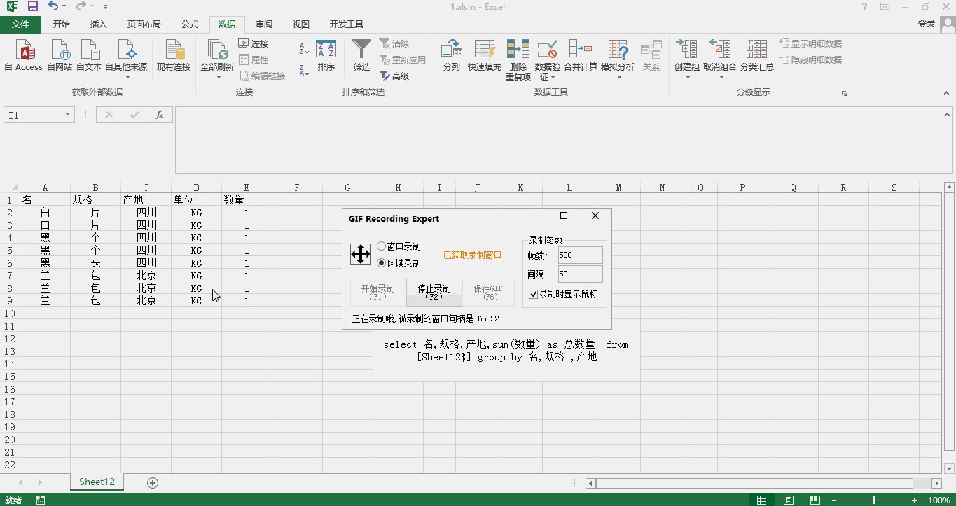Click the 登录 sign-in link
This screenshot has height=506, width=956.
926,24
